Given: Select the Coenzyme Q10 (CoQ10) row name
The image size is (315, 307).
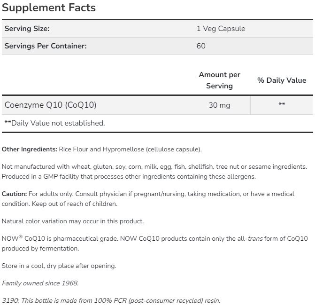Looking at the screenshot, I should [x=50, y=105].
